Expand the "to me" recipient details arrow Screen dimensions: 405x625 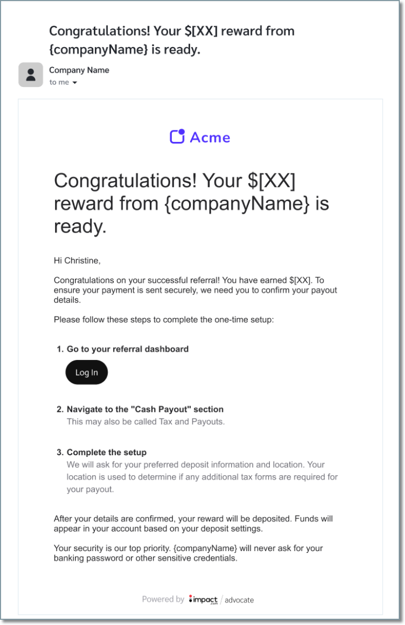point(74,82)
